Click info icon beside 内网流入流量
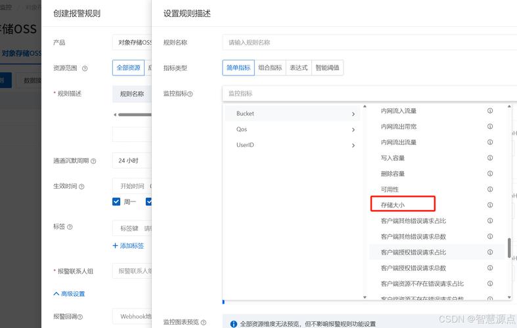 click(x=490, y=111)
